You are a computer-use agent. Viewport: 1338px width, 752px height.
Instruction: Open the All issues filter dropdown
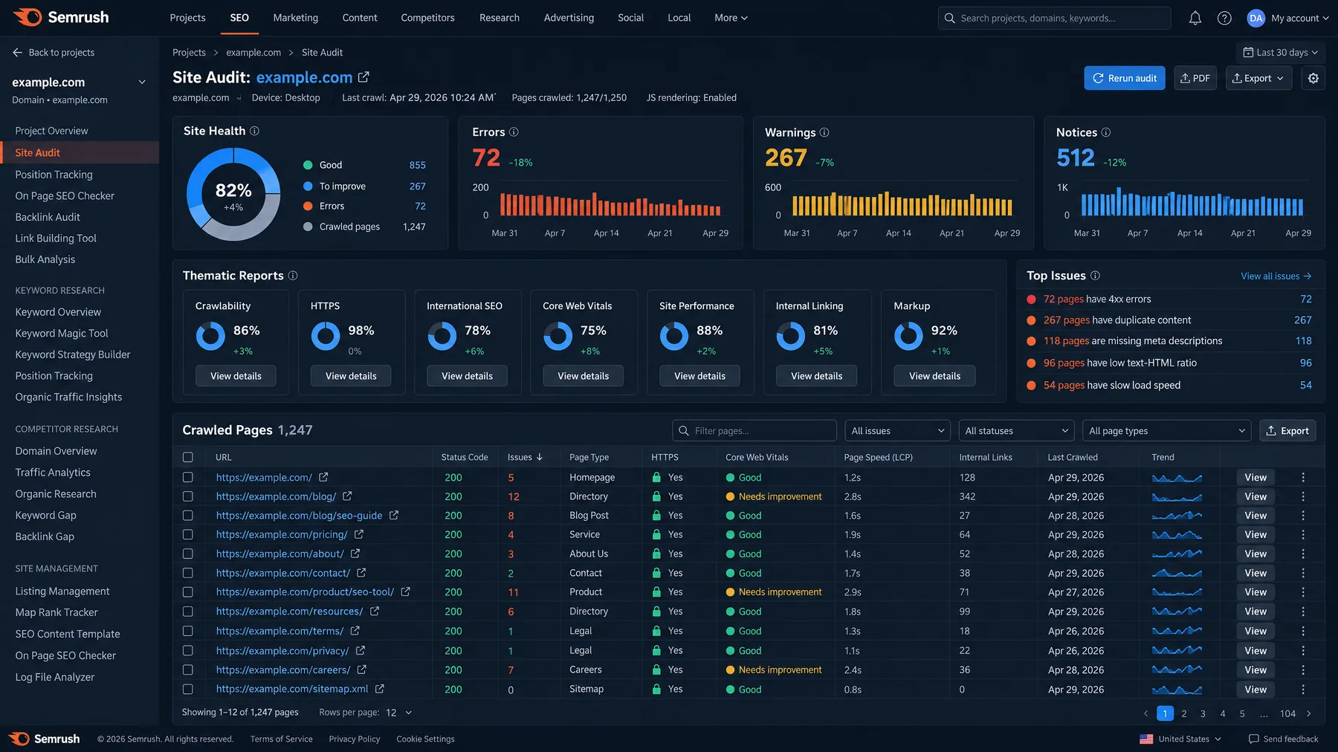pyautogui.click(x=897, y=431)
